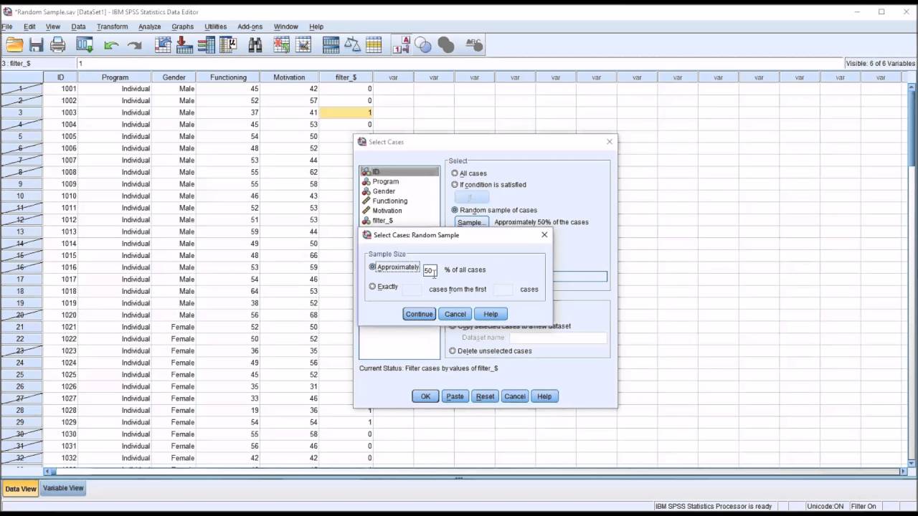Close the Random Sample dialog
Image resolution: width=918 pixels, height=516 pixels.
point(544,234)
